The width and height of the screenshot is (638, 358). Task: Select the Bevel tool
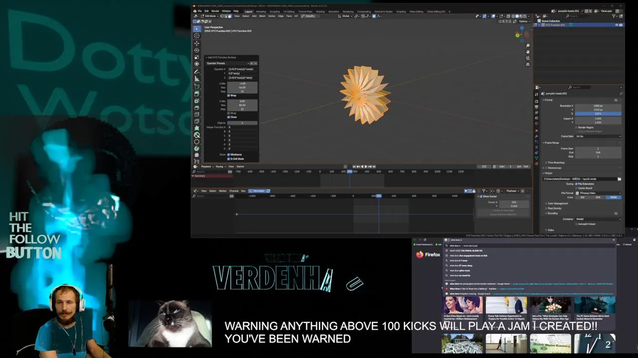pos(197,107)
